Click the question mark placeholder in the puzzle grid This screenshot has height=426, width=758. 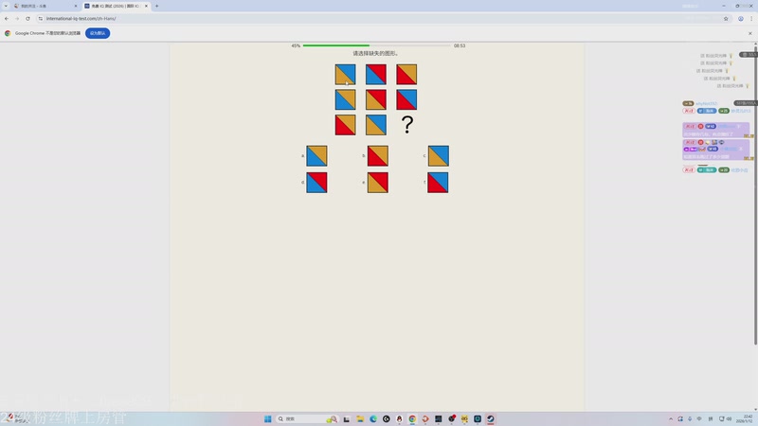pos(407,125)
